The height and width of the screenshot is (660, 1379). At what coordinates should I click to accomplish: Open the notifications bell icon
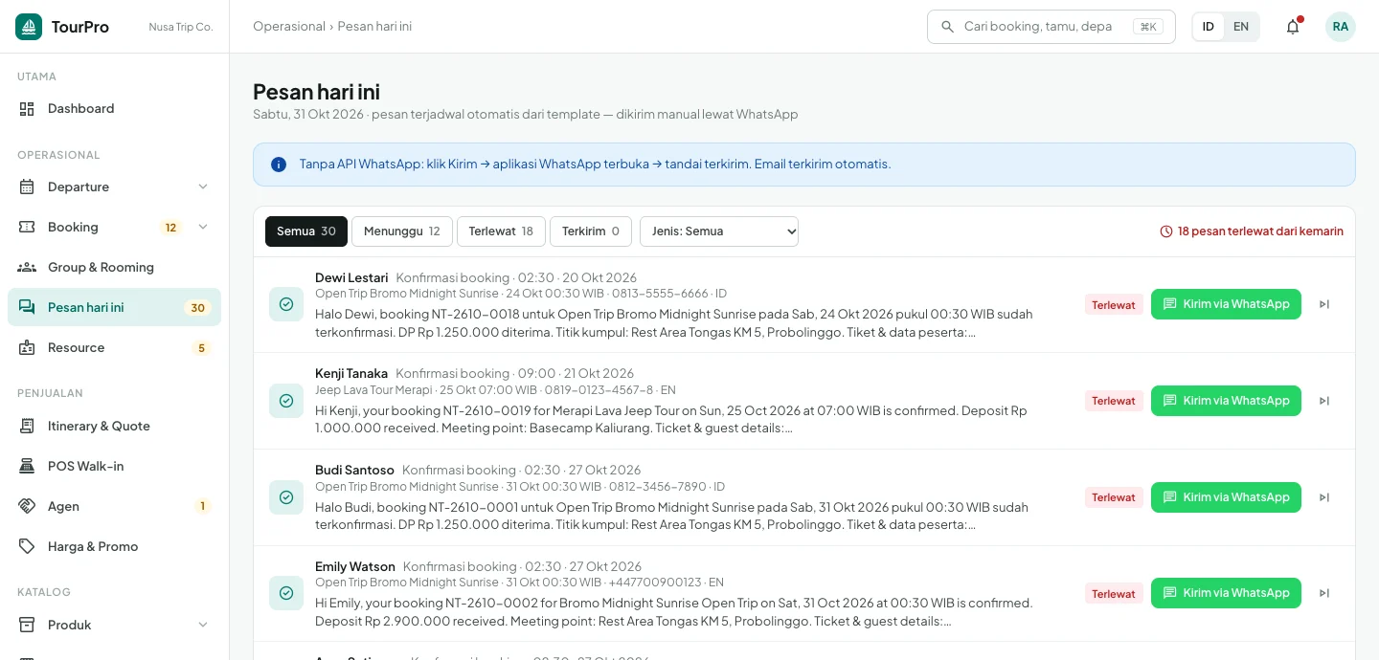click(1293, 27)
